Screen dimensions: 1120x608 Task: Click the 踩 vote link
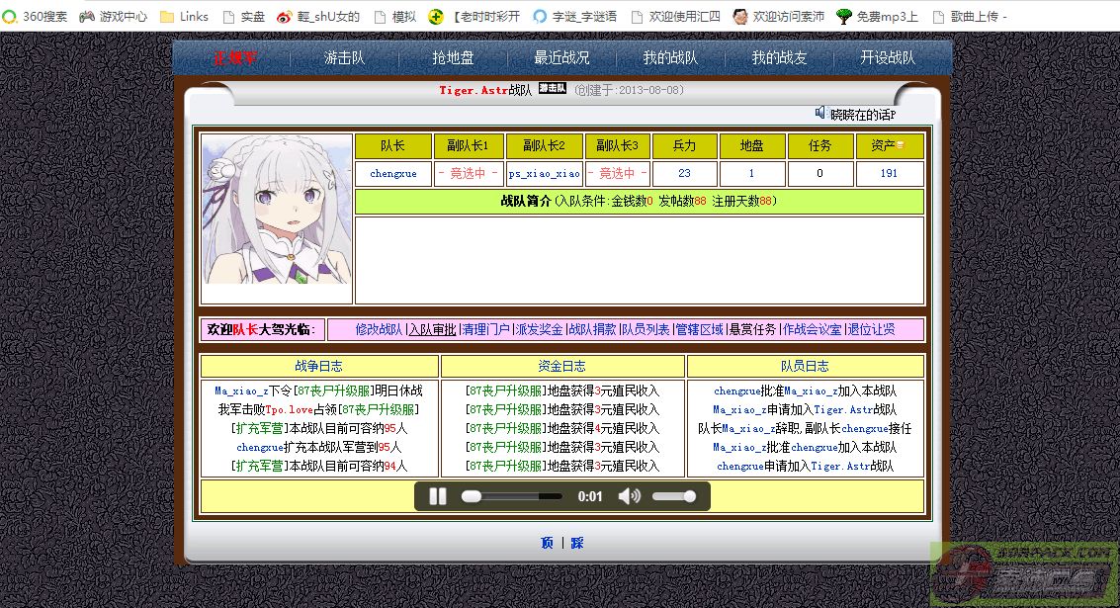(x=577, y=543)
